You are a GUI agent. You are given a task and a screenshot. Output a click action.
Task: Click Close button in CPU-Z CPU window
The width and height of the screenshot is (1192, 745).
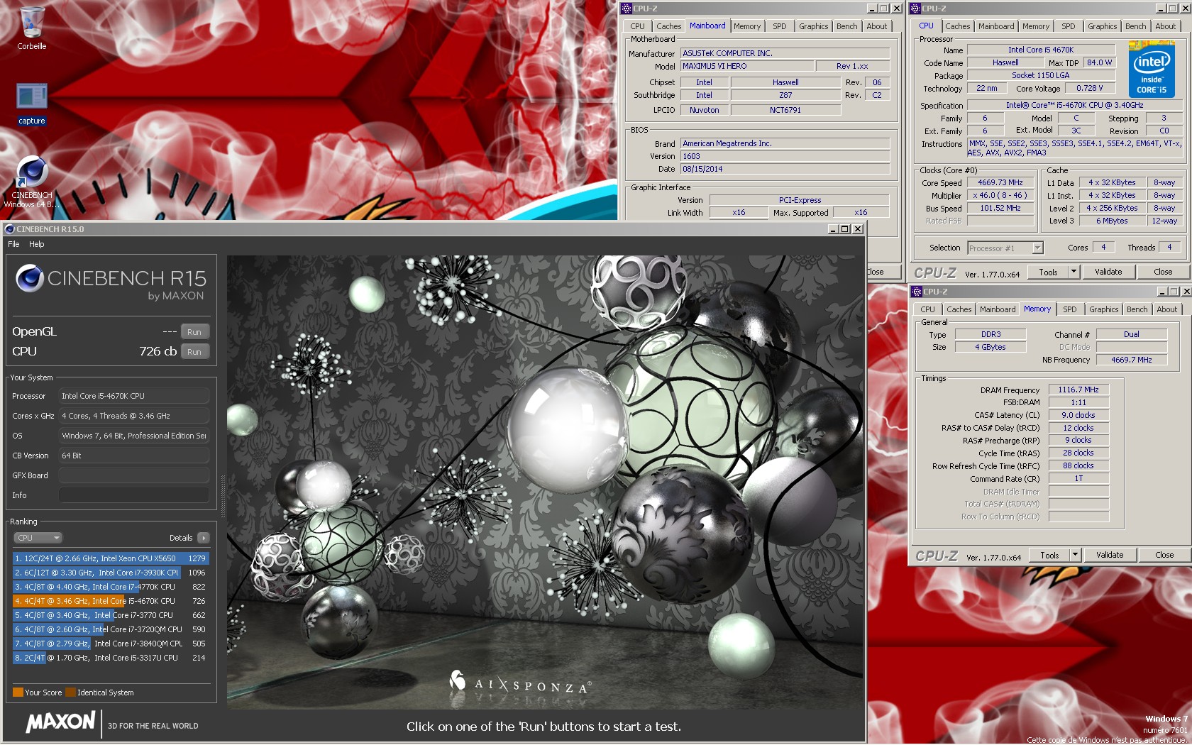tap(1163, 272)
